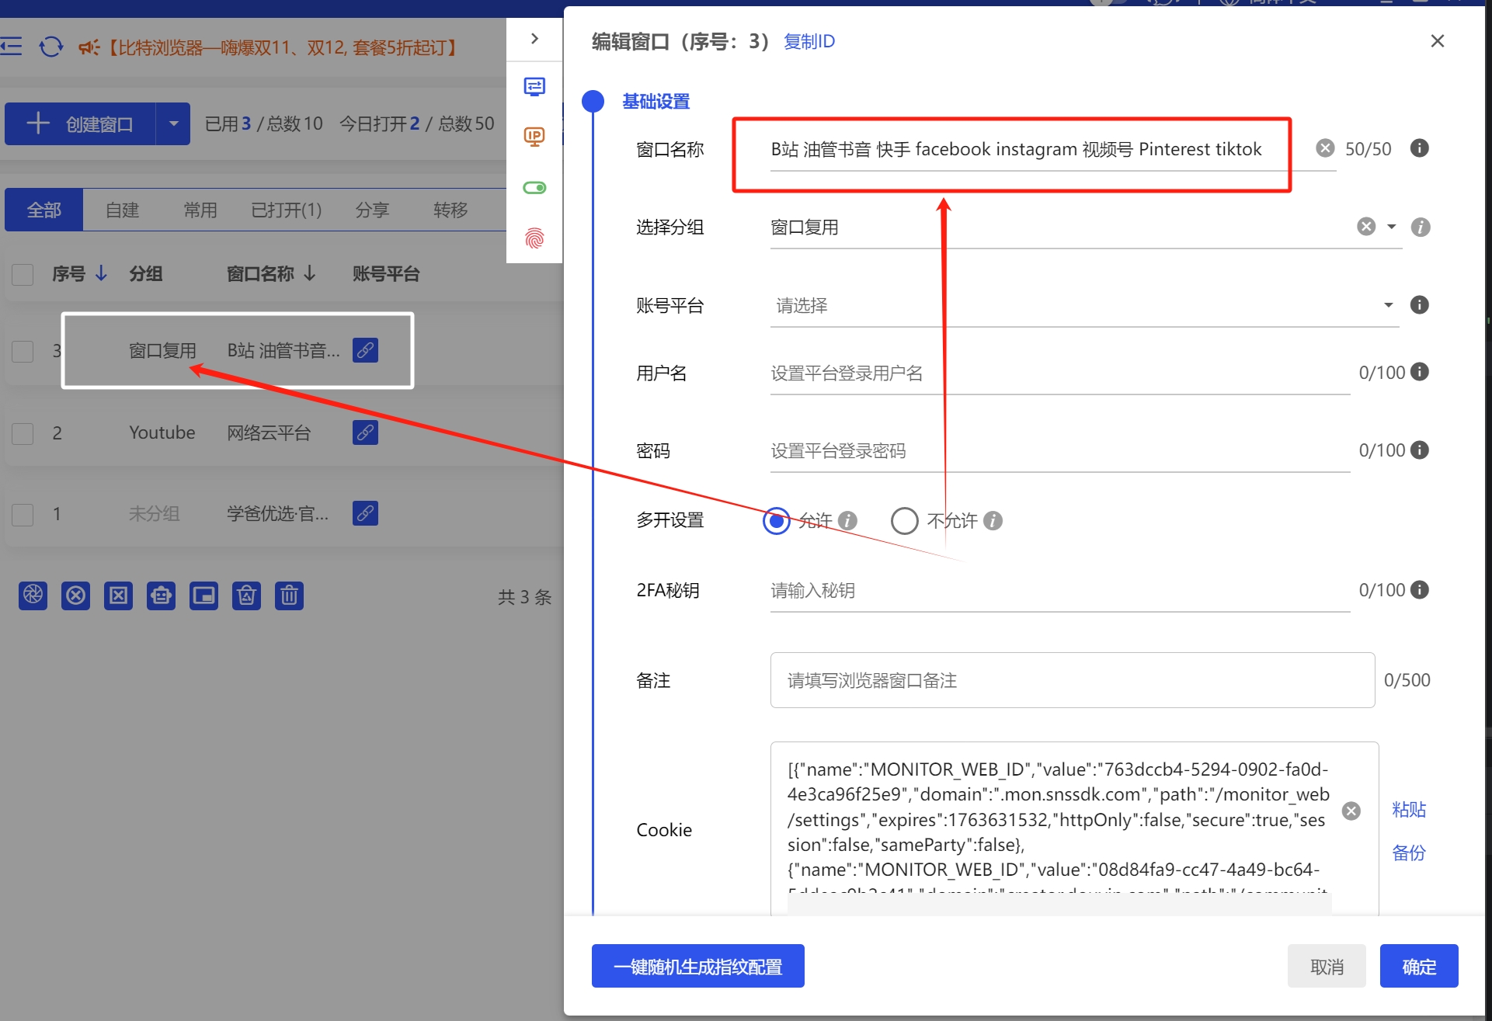
Task: Click info icon next to 不允许
Action: (x=993, y=520)
